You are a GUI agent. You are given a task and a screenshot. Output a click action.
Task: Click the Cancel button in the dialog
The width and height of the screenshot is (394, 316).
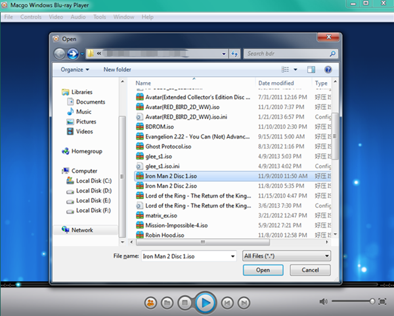[x=310, y=270]
